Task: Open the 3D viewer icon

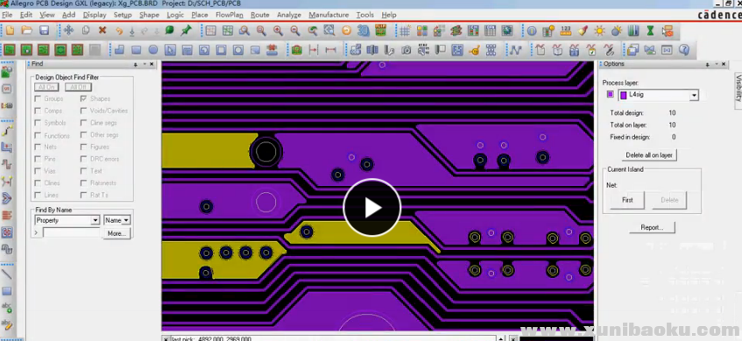Action: (363, 31)
